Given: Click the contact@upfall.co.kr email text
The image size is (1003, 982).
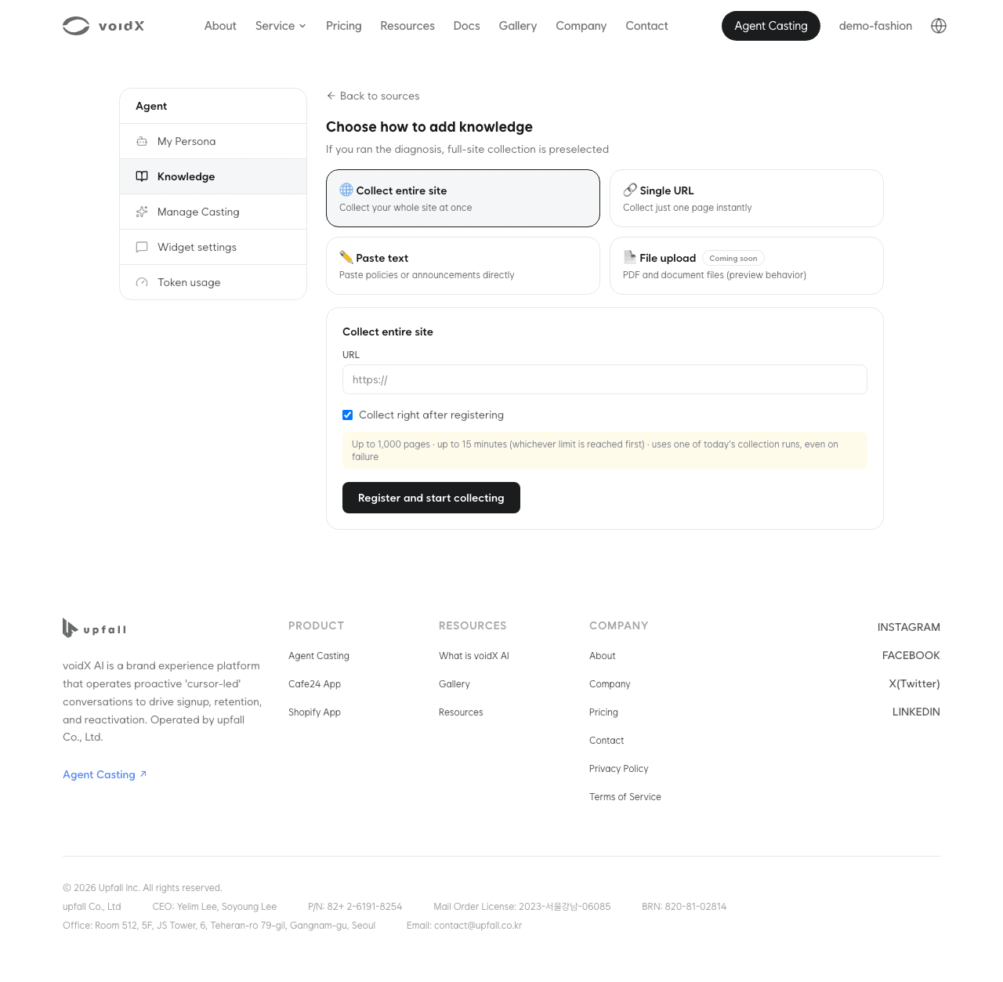Looking at the screenshot, I should click(x=478, y=926).
